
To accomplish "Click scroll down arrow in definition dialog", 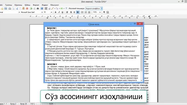I will tap(141, 80).
